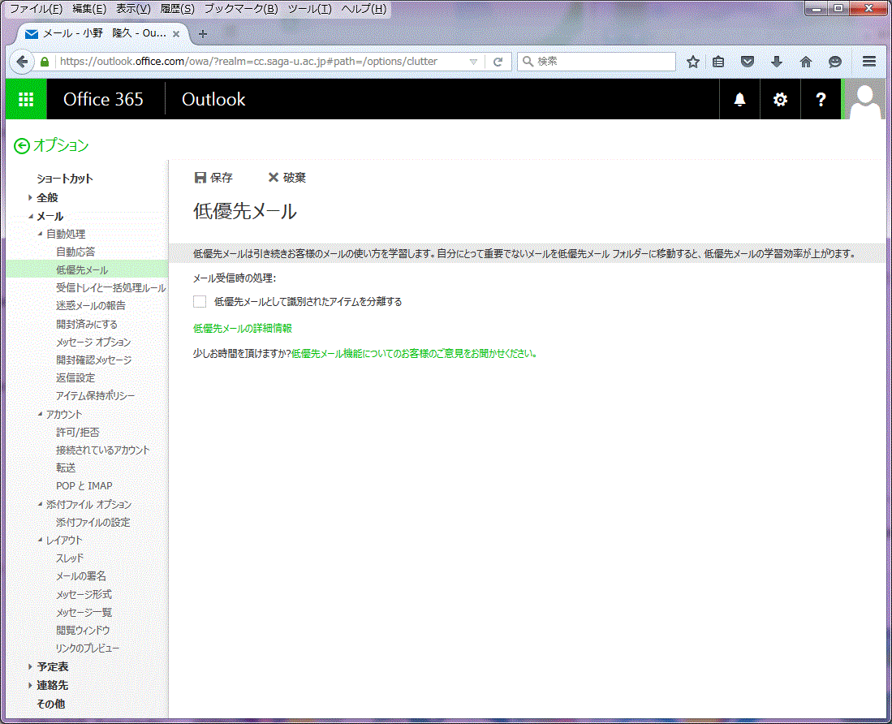The height and width of the screenshot is (724, 892).
Task: Bookmark this page with the star icon
Action: coord(692,62)
